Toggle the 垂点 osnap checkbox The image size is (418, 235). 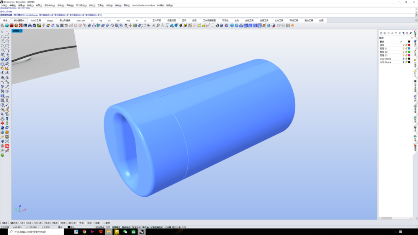(52, 223)
